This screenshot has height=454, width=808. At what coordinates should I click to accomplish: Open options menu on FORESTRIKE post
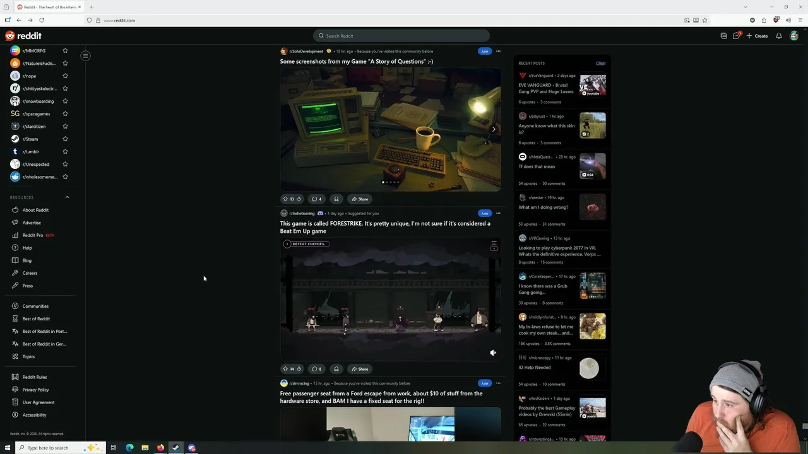(x=498, y=213)
